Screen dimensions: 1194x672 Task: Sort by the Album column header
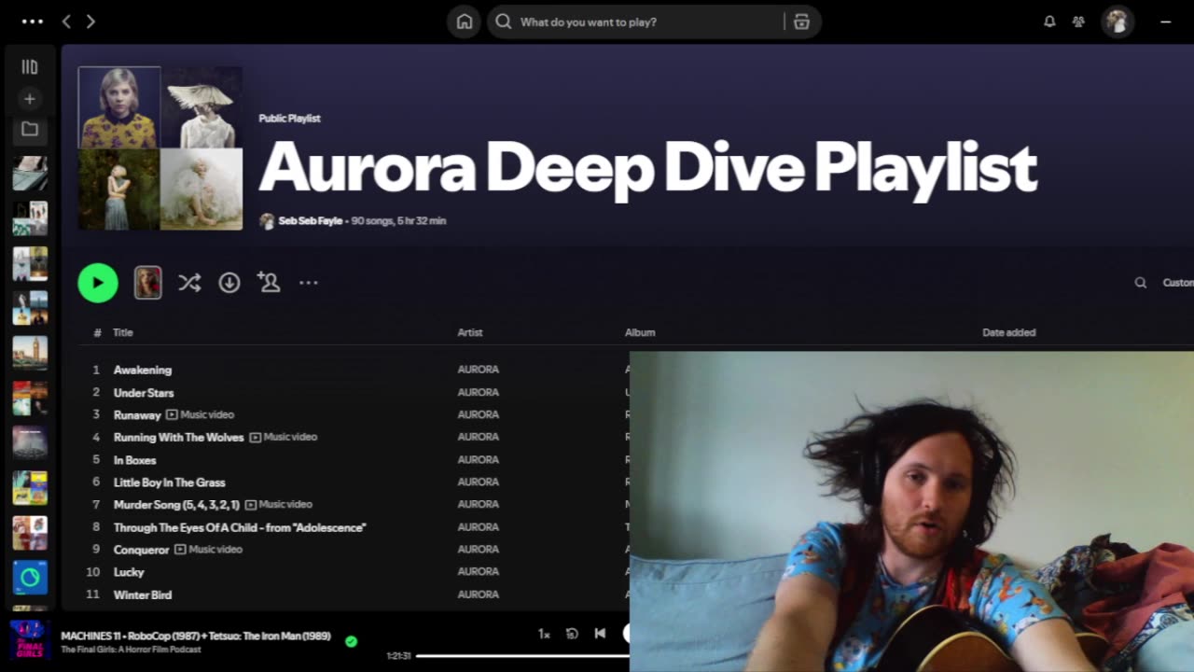(640, 332)
